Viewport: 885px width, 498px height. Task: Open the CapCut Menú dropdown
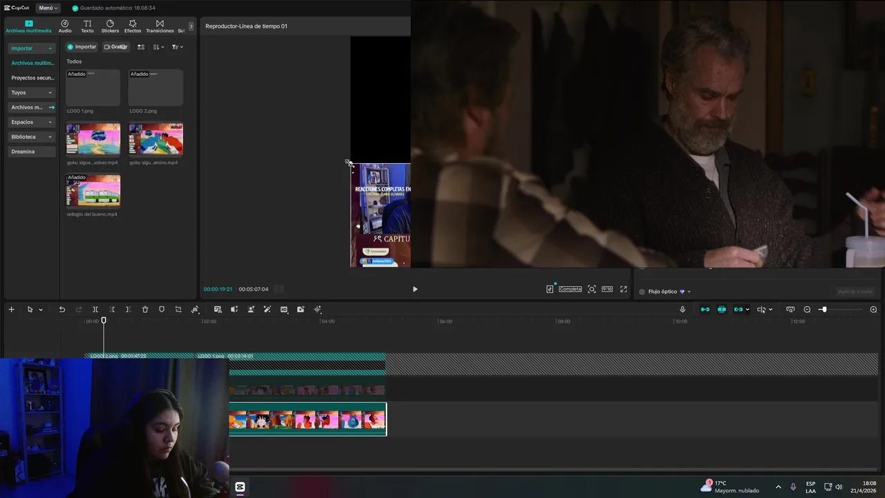48,8
